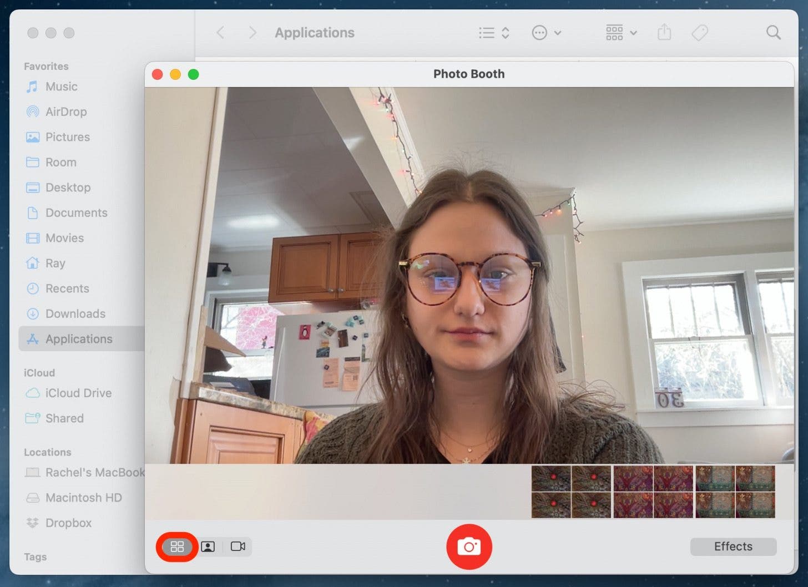This screenshot has width=808, height=587.
Task: Switch to single still photo mode
Action: pos(208,546)
